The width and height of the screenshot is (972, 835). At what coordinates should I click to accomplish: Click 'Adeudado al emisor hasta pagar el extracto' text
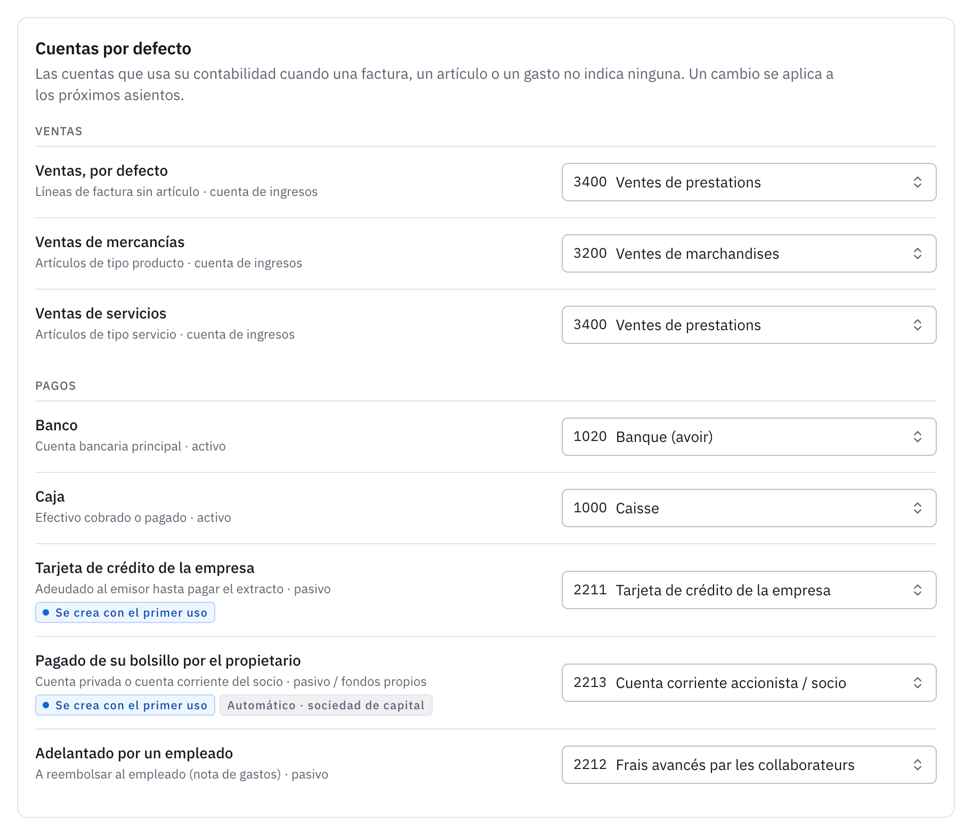pos(159,589)
